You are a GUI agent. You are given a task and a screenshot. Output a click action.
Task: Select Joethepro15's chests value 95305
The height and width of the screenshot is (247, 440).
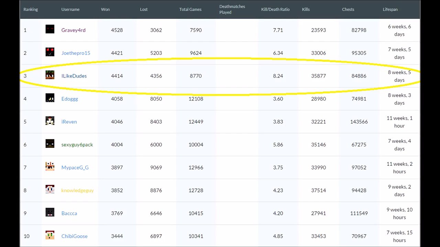click(x=359, y=53)
